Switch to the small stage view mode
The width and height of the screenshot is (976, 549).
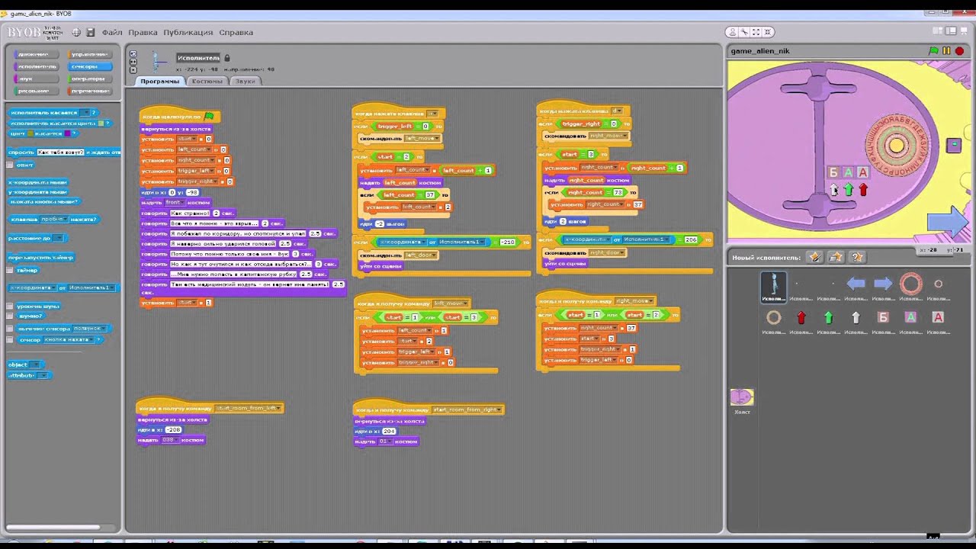pyautogui.click(x=939, y=31)
